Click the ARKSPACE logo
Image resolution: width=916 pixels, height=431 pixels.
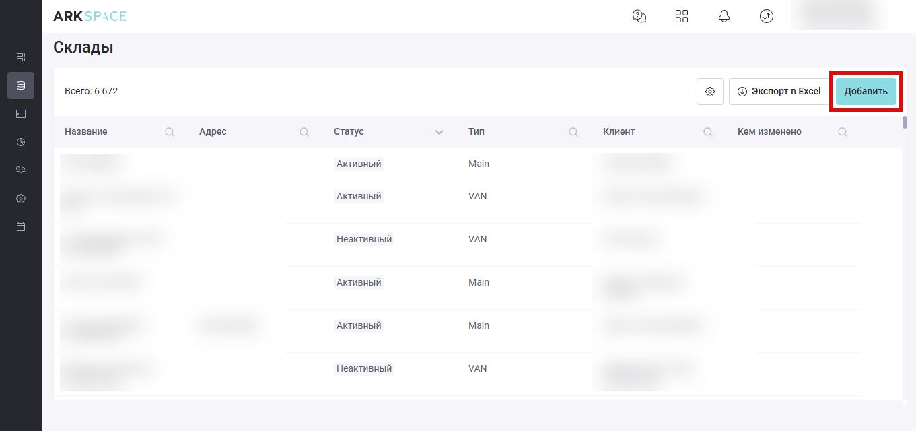coord(90,16)
